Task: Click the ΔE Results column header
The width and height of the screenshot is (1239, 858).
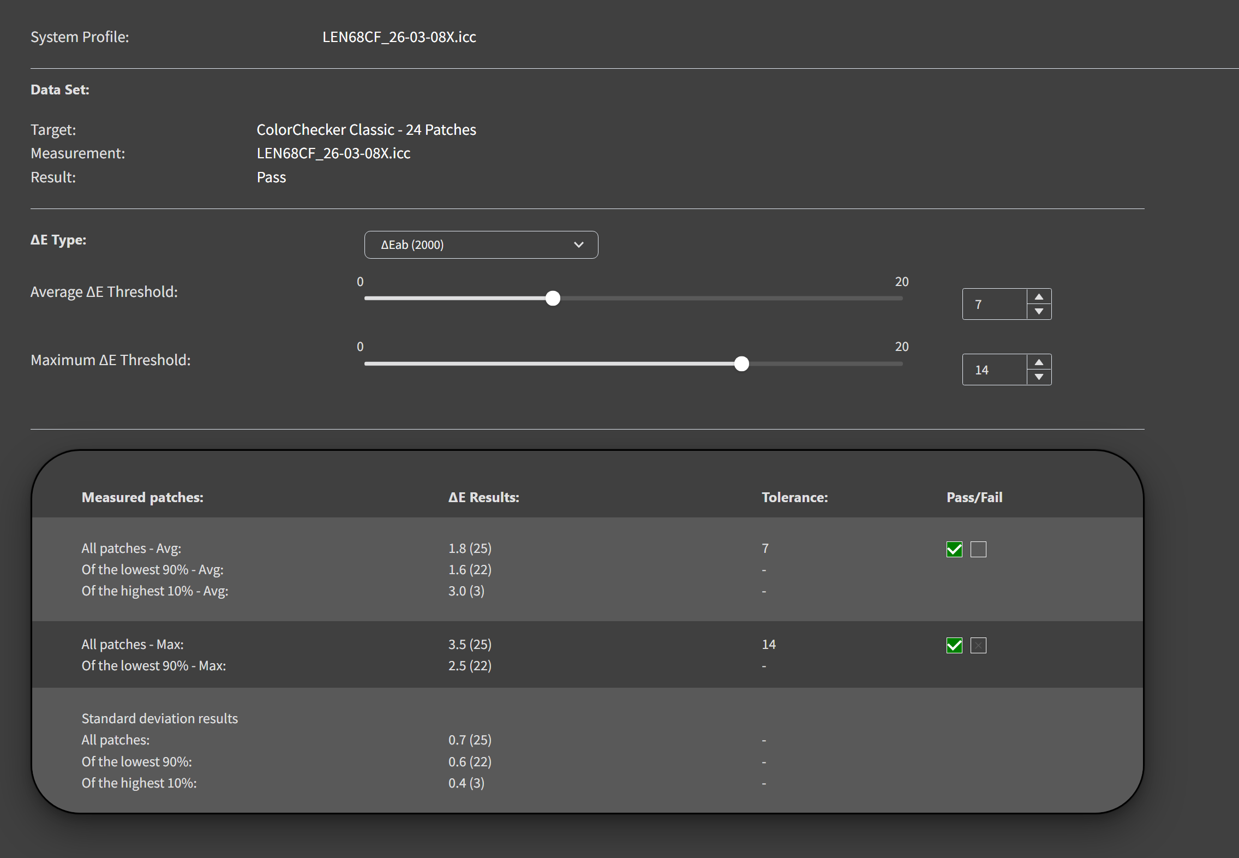Action: (483, 497)
